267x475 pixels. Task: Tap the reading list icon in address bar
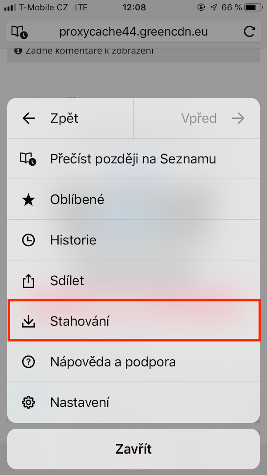pos(19,32)
